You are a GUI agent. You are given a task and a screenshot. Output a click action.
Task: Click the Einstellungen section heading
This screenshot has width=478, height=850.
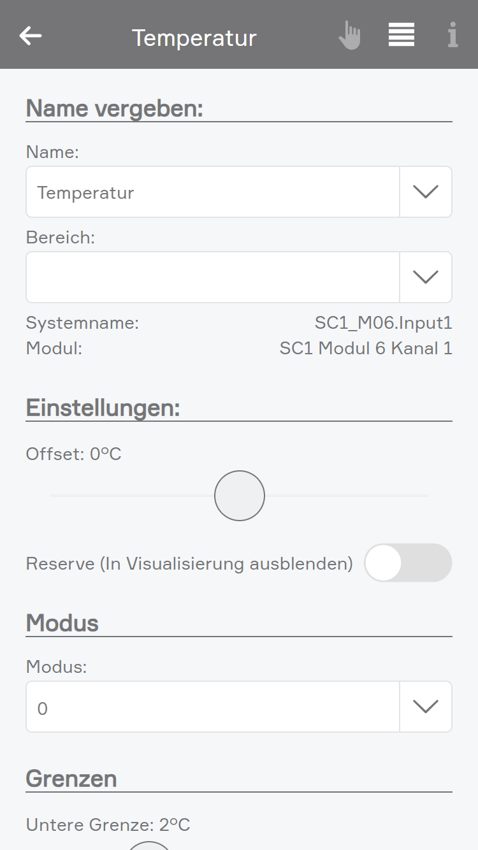point(103,408)
